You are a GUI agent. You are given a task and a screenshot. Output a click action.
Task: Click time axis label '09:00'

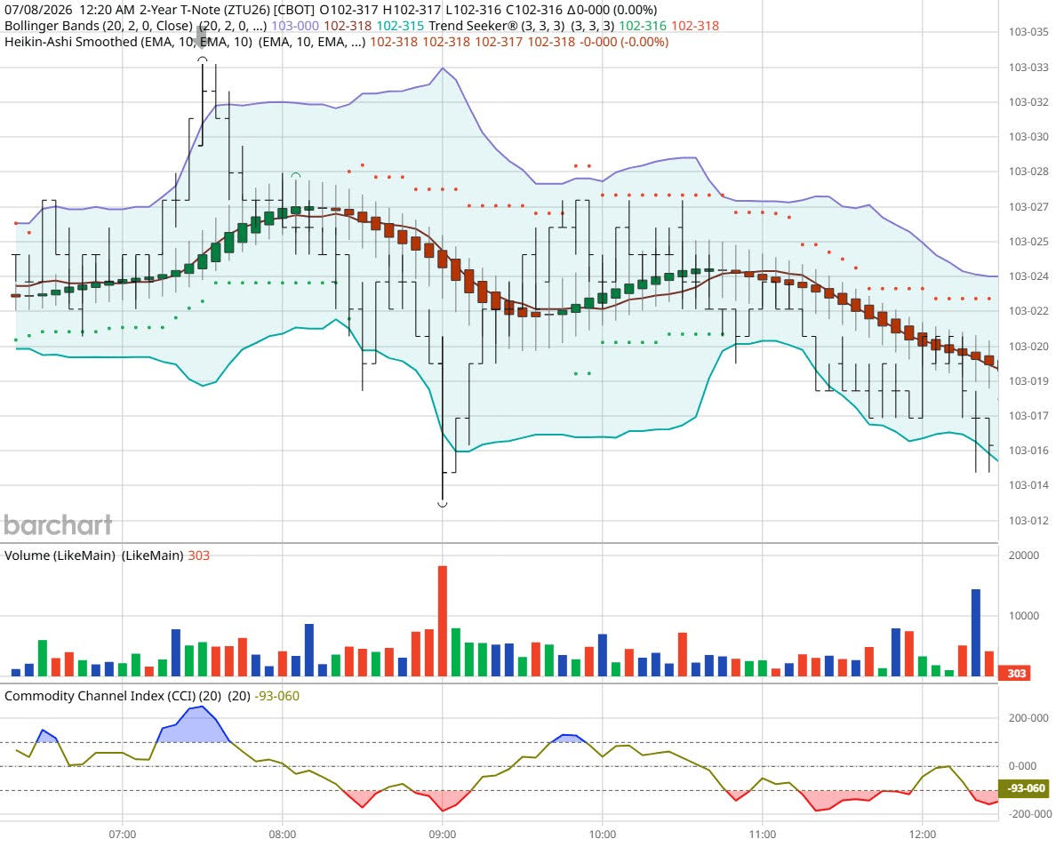point(443,835)
